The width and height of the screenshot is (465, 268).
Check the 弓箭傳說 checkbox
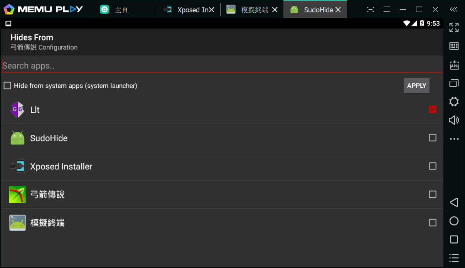coord(433,194)
